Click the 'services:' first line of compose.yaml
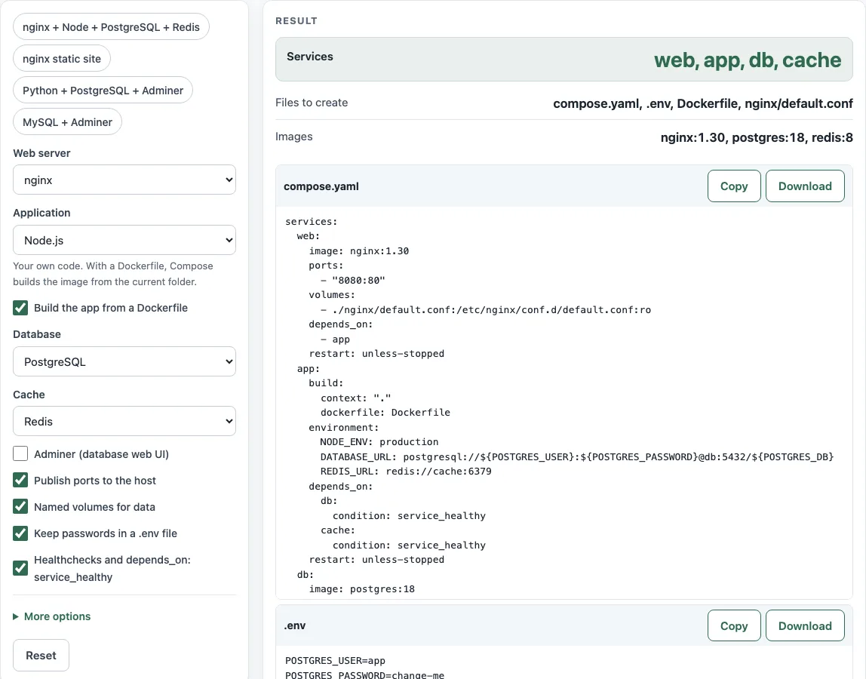Screen dimensions: 866x679 click(312, 222)
